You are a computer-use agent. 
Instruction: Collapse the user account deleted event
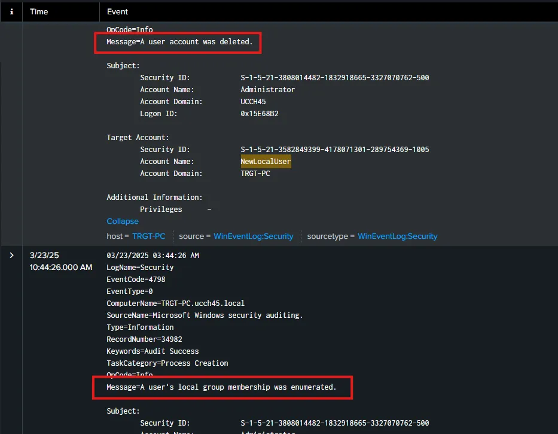(122, 221)
